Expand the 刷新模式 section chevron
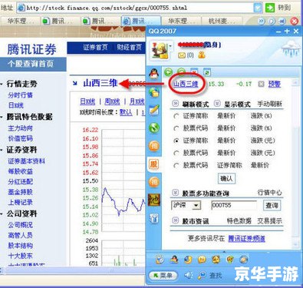The image size is (303, 288). 175,104
